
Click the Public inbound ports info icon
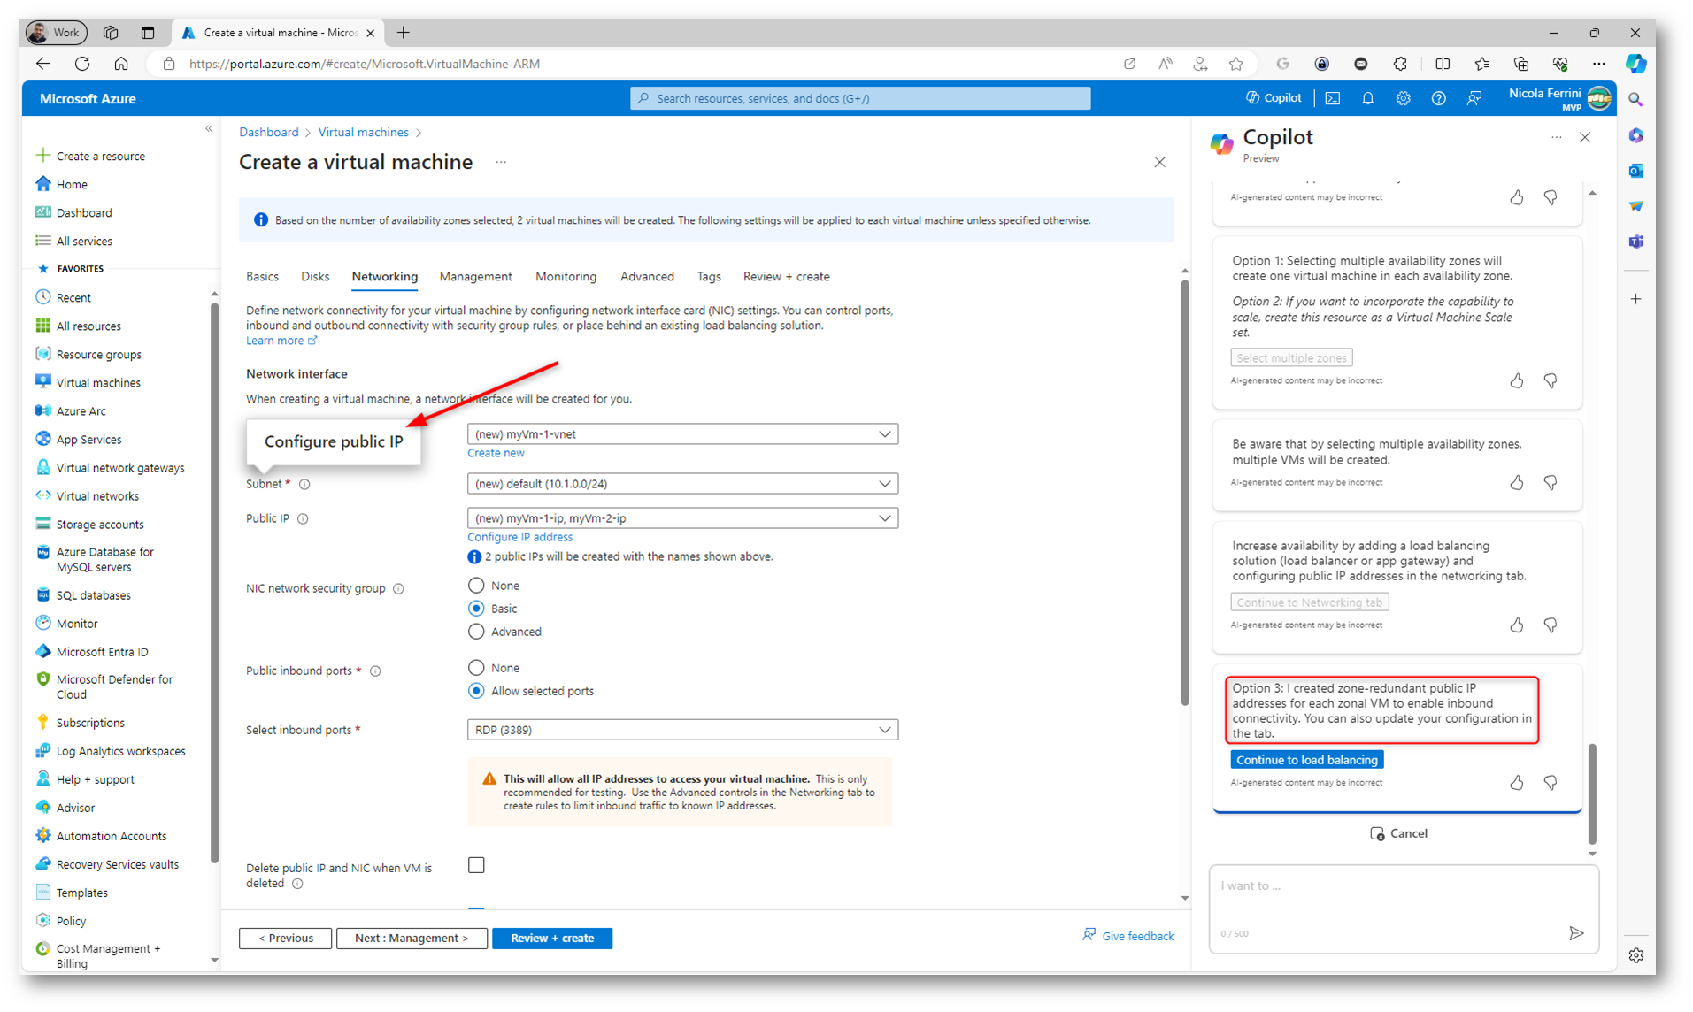tap(375, 671)
